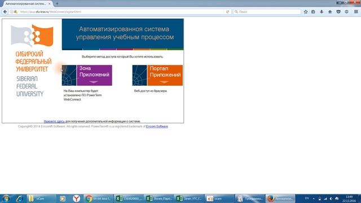Screen dimensions: 361x203
Task: Open the volume speaker tray icon
Action: (331, 198)
